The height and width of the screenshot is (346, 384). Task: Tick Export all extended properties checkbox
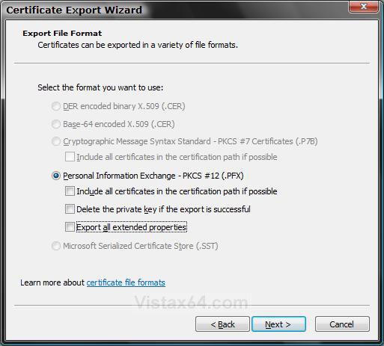70,227
